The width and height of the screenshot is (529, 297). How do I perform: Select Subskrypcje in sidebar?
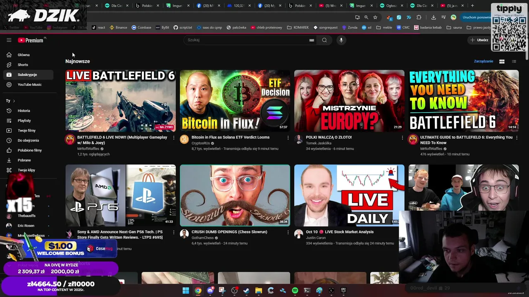28,75
